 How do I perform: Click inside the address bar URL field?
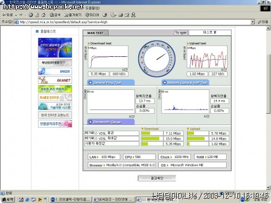(134, 22)
